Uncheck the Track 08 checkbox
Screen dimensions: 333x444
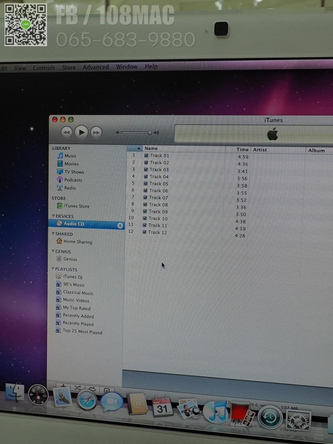click(x=145, y=204)
